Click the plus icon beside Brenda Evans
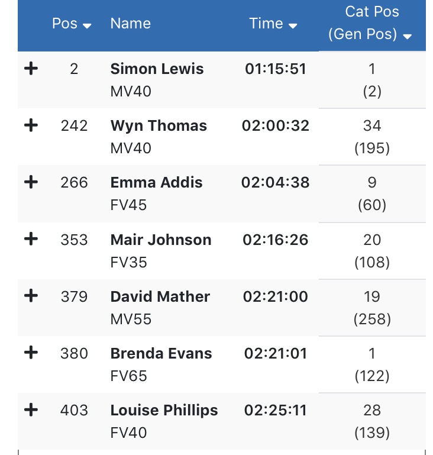 pyautogui.click(x=31, y=353)
